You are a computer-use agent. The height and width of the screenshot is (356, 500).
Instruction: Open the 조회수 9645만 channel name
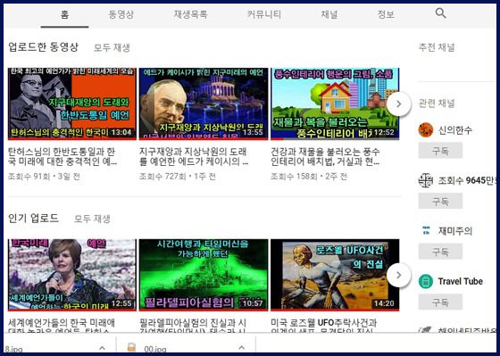(x=467, y=180)
